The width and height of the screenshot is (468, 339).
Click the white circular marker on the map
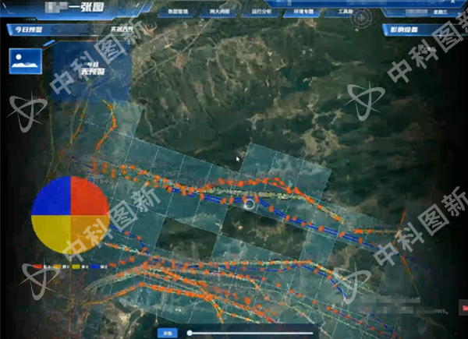tap(249, 204)
